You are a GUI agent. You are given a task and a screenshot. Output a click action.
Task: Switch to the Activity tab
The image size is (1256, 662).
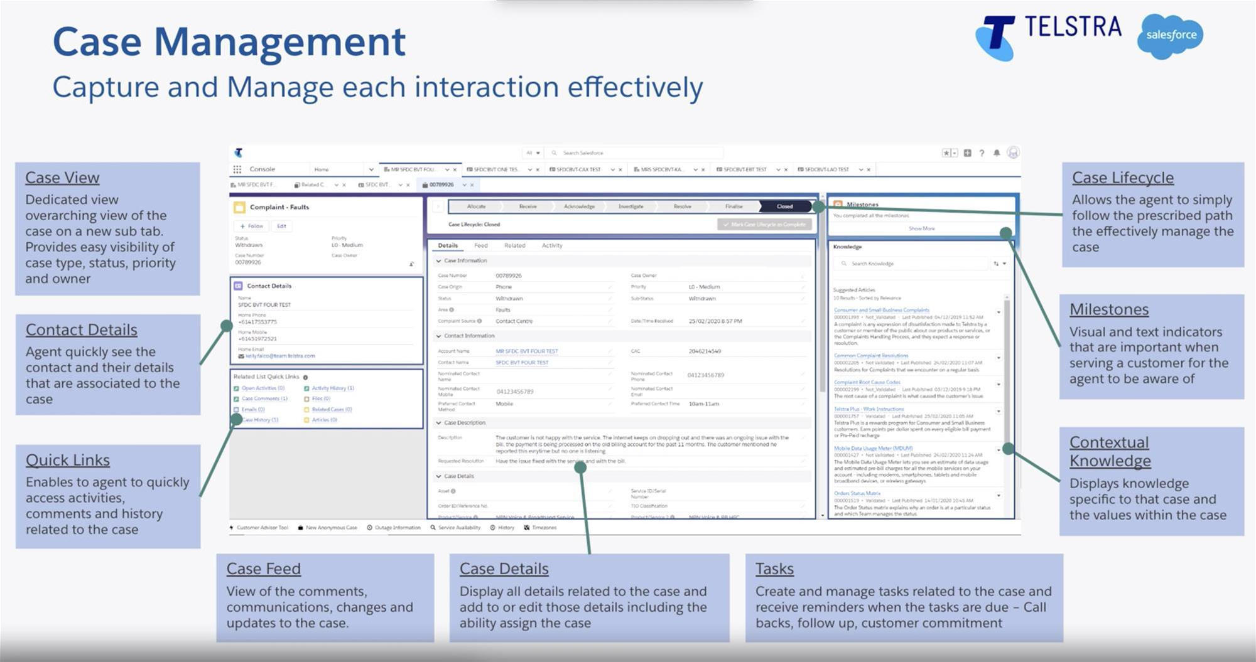tap(552, 245)
